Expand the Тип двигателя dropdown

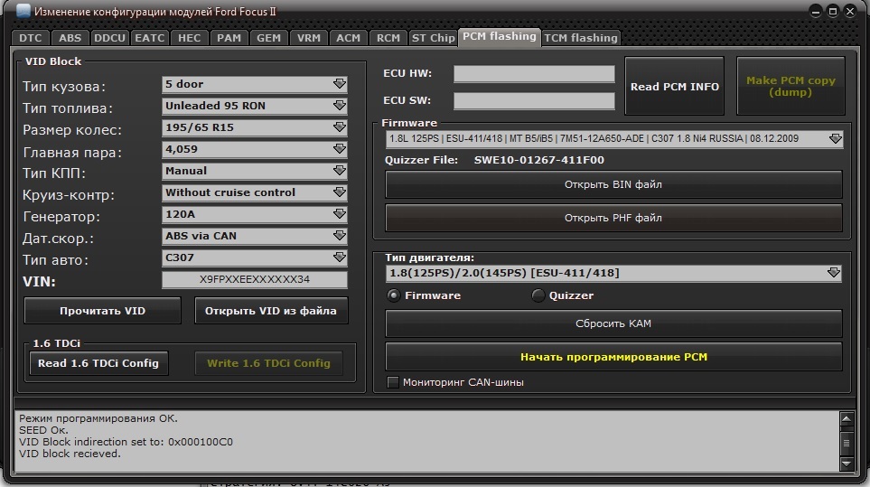coord(833,273)
